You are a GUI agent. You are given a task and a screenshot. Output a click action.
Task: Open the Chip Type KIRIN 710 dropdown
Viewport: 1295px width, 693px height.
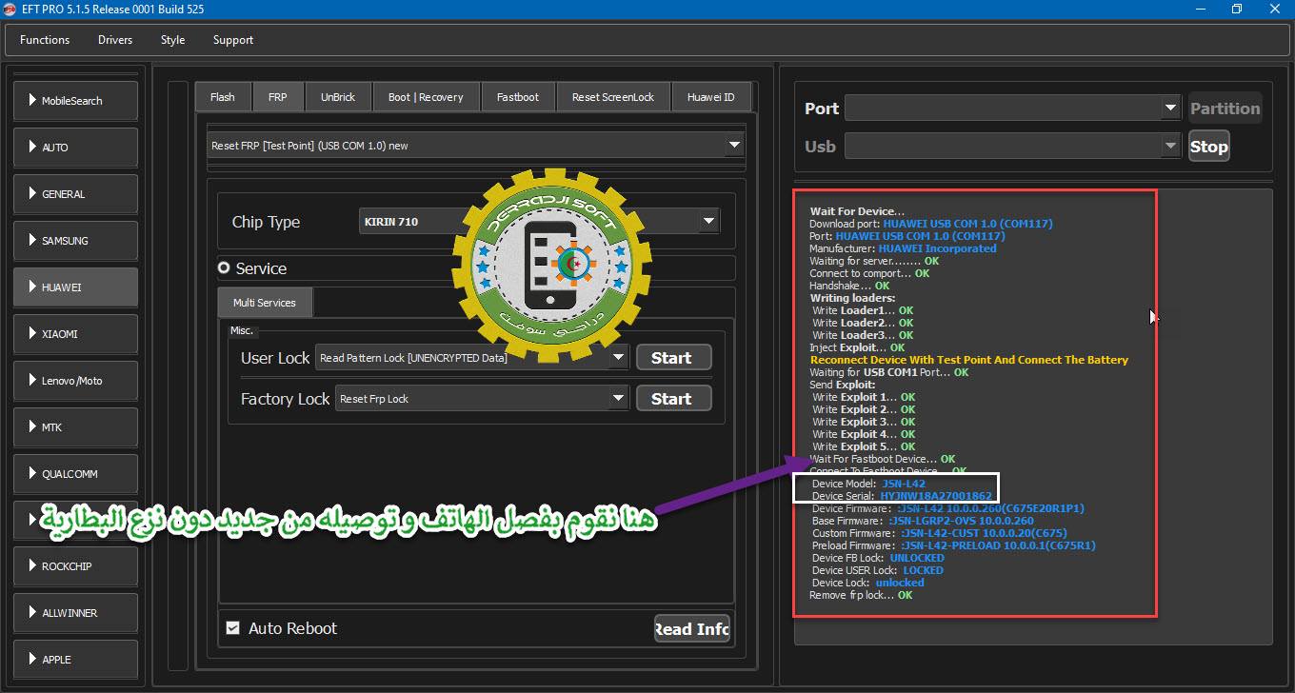click(539, 222)
